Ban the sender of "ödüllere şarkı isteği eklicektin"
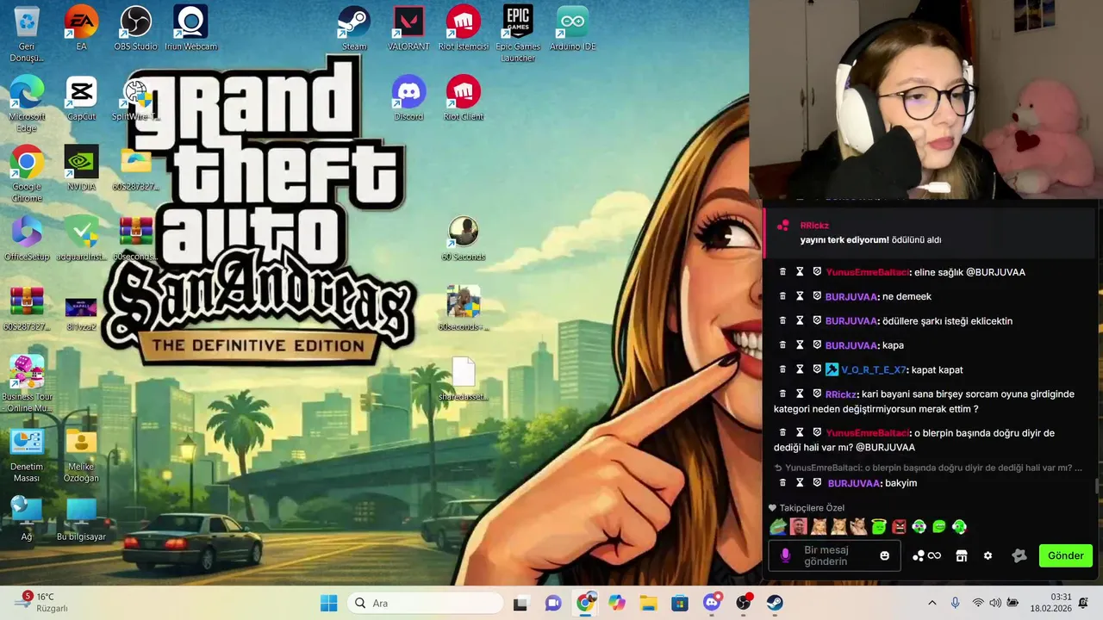Image resolution: width=1103 pixels, height=620 pixels. pos(817,320)
